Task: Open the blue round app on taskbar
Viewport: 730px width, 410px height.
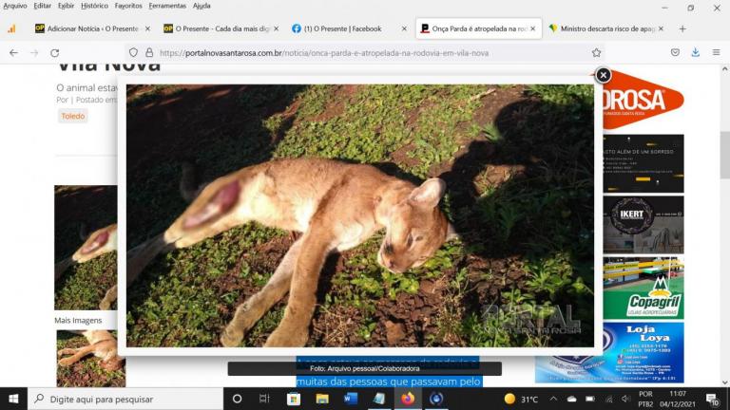Action: point(436,399)
